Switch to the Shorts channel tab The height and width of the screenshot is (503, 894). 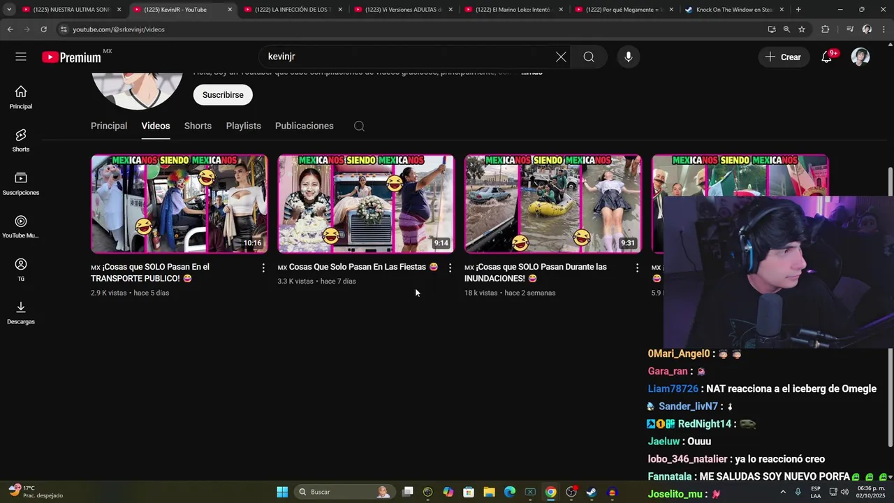click(x=198, y=126)
